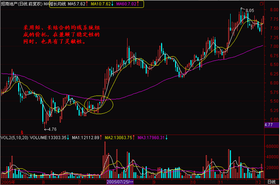Click the 8.05 high price marker
The height and width of the screenshot is (185, 280).
click(x=250, y=11)
